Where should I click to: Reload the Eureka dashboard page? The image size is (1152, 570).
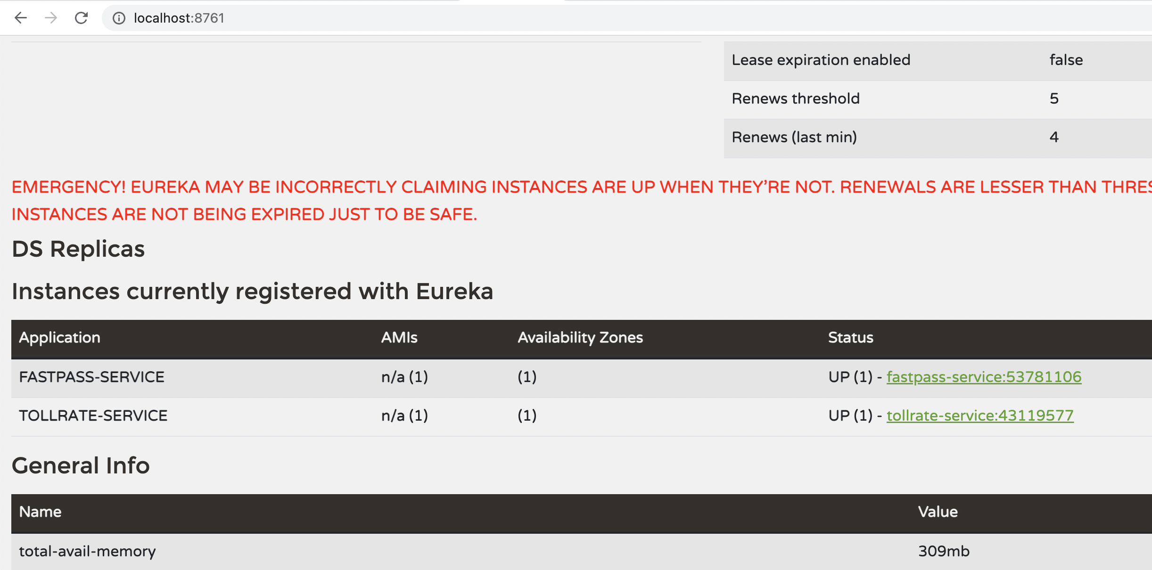point(82,18)
